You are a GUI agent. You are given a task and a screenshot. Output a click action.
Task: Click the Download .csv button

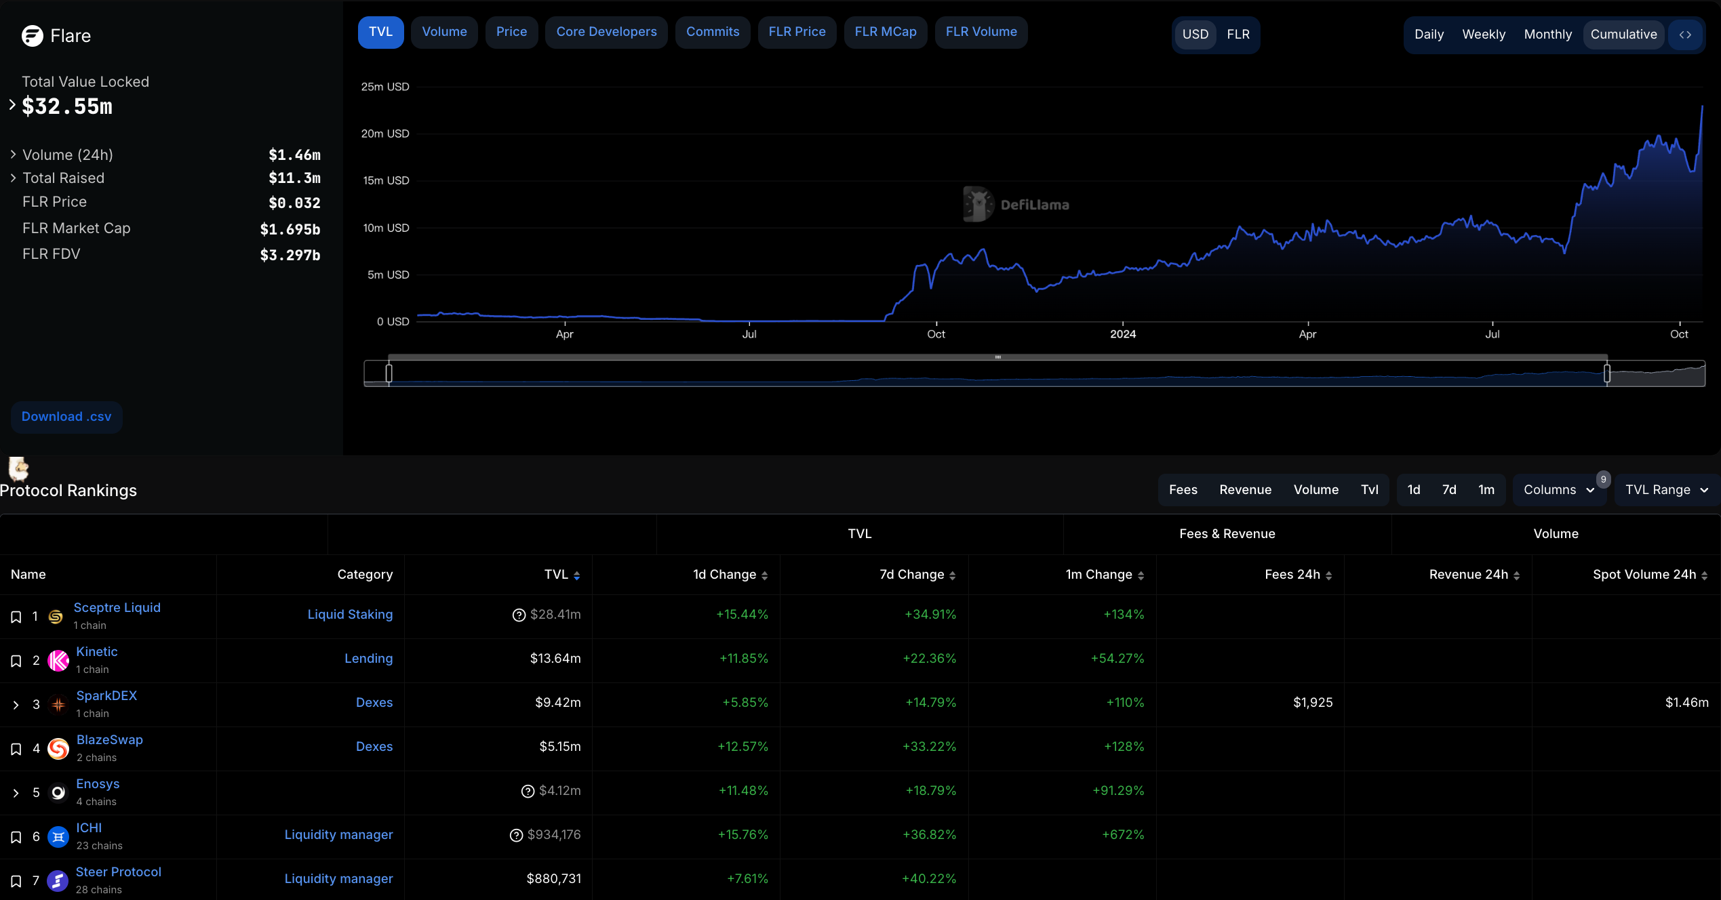(66, 417)
